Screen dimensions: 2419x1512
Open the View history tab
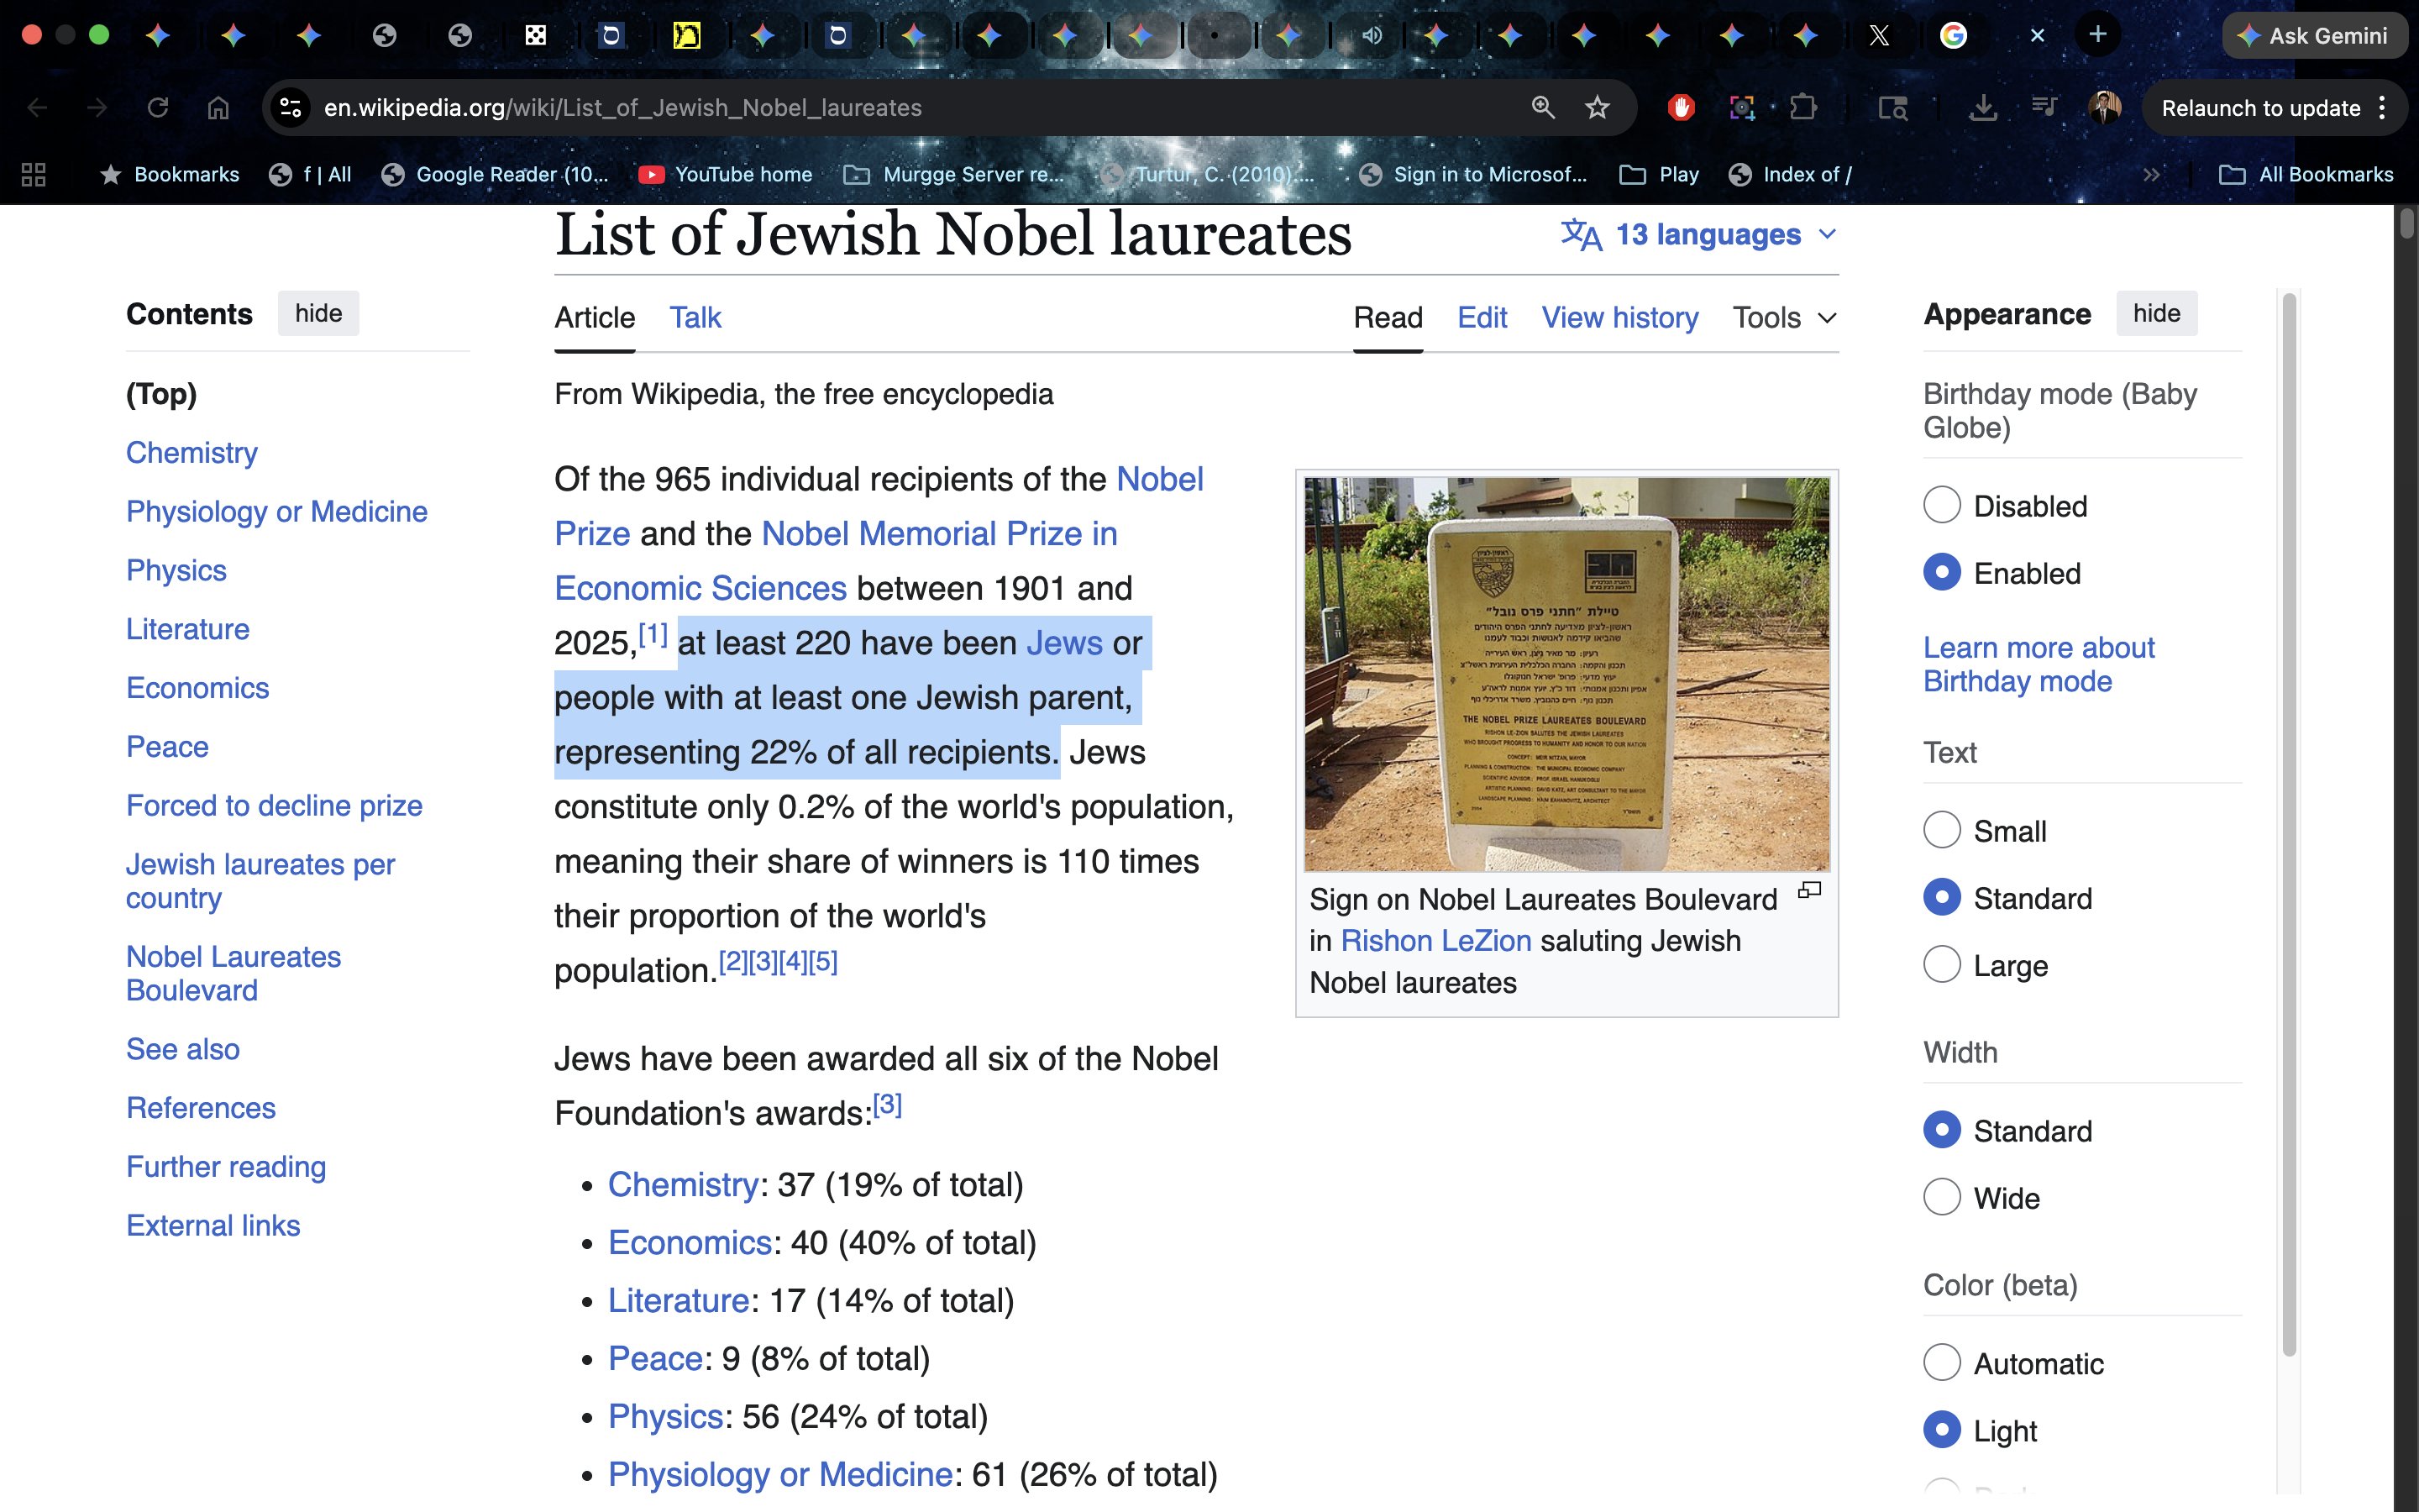tap(1619, 318)
